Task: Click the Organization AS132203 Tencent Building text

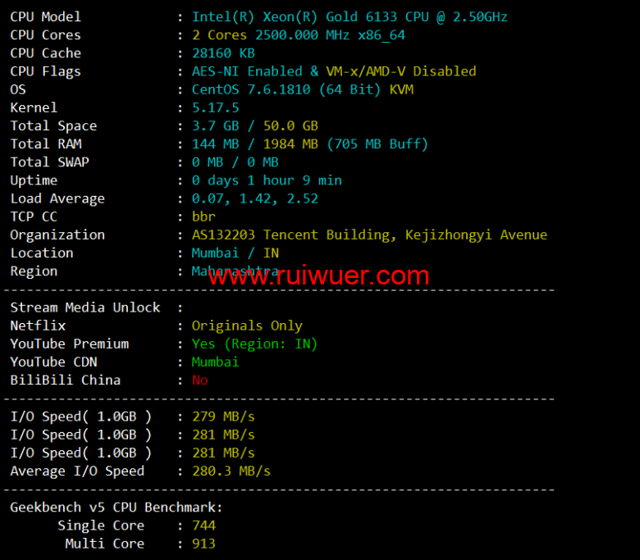Action: point(369,235)
